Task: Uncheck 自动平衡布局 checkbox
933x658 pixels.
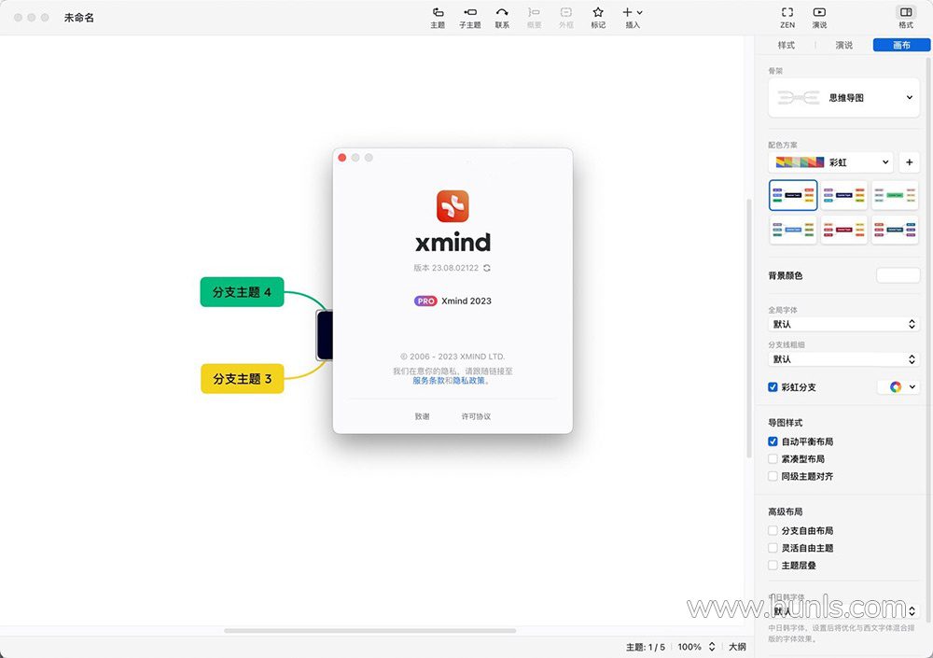Action: [773, 441]
